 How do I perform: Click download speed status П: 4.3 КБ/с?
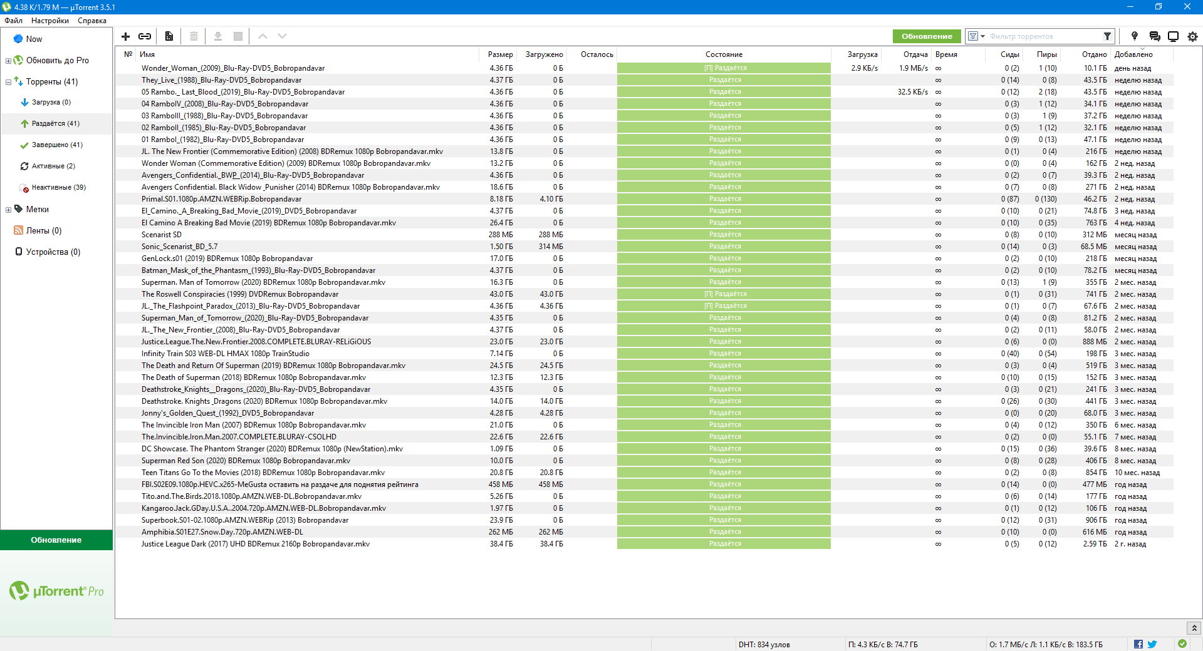[x=883, y=645]
